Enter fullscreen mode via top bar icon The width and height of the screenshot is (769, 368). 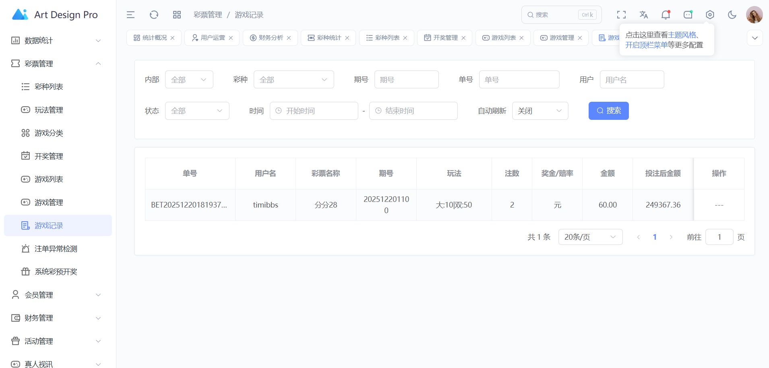621,15
